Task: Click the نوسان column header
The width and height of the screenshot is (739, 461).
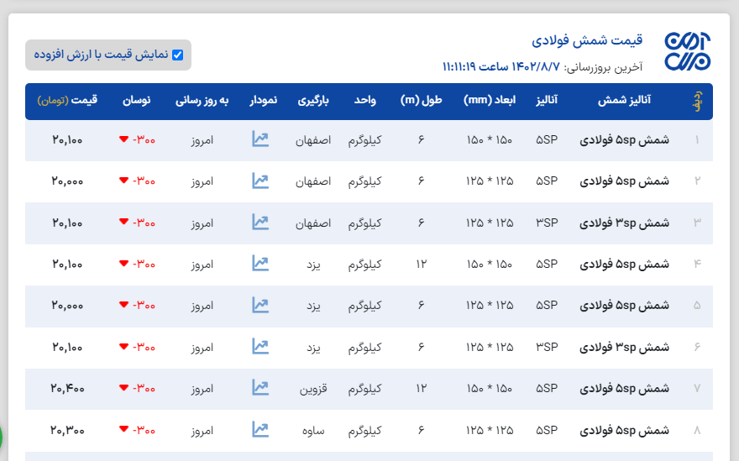Action: [x=137, y=101]
